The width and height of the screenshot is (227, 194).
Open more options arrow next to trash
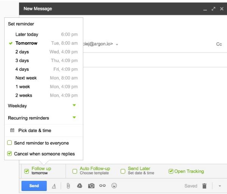219,186
